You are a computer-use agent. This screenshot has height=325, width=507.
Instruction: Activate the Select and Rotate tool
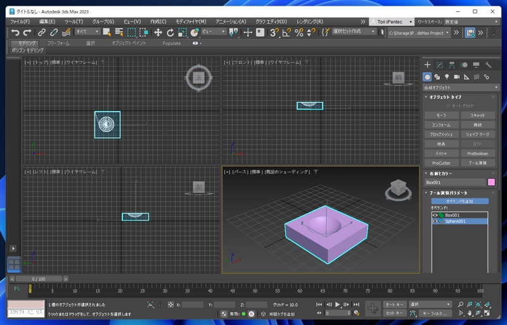170,32
